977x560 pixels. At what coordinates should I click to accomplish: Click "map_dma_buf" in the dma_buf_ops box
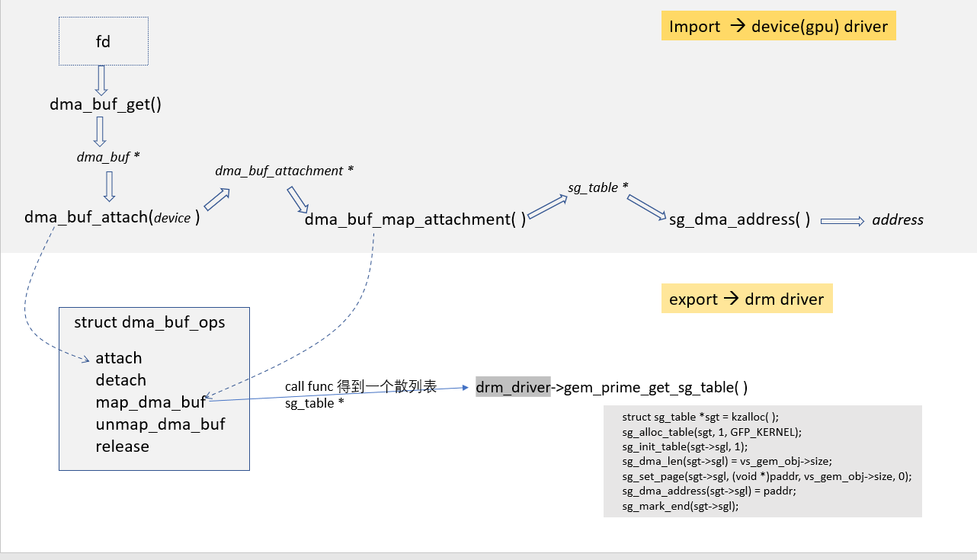[151, 402]
